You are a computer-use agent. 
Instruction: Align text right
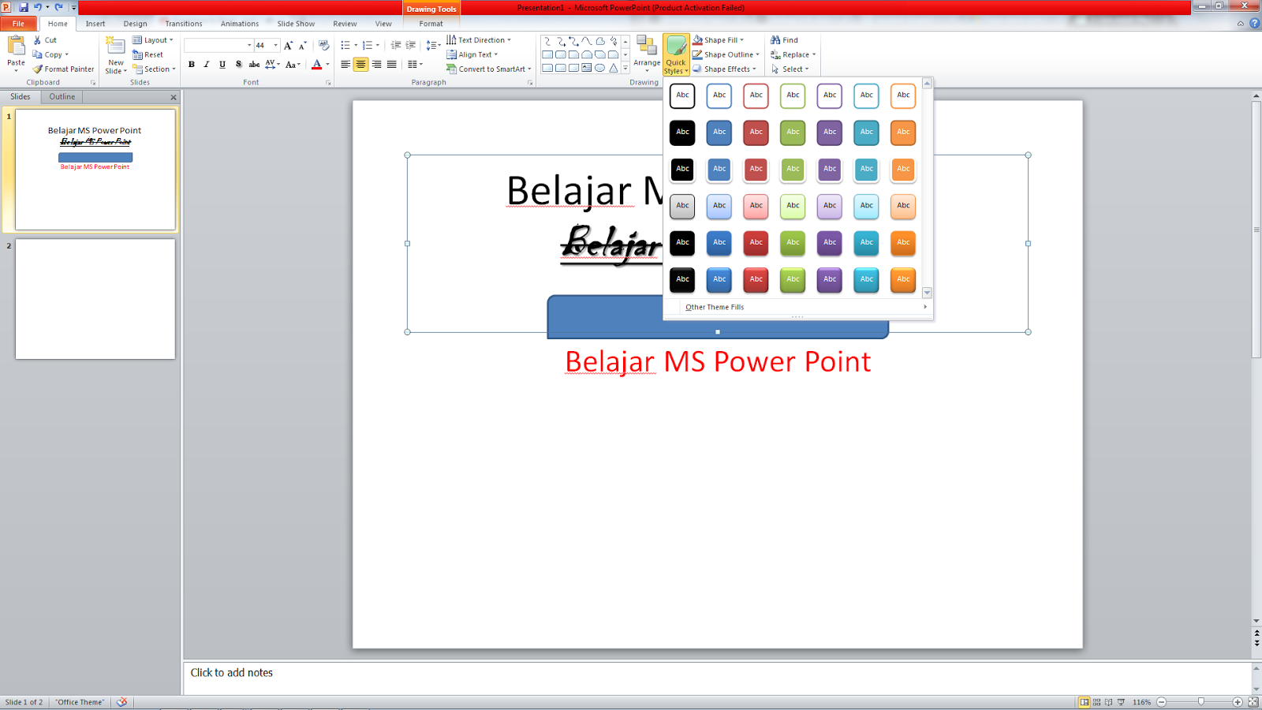pos(376,65)
